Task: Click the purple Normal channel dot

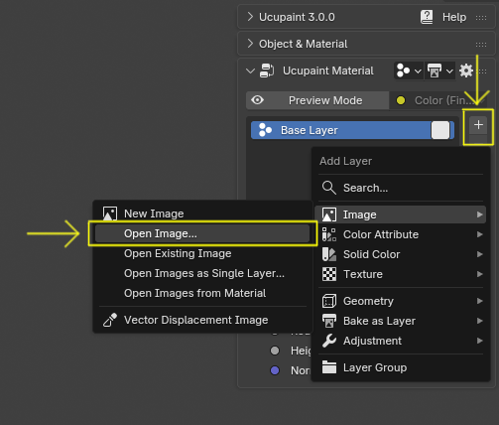Action: (275, 370)
